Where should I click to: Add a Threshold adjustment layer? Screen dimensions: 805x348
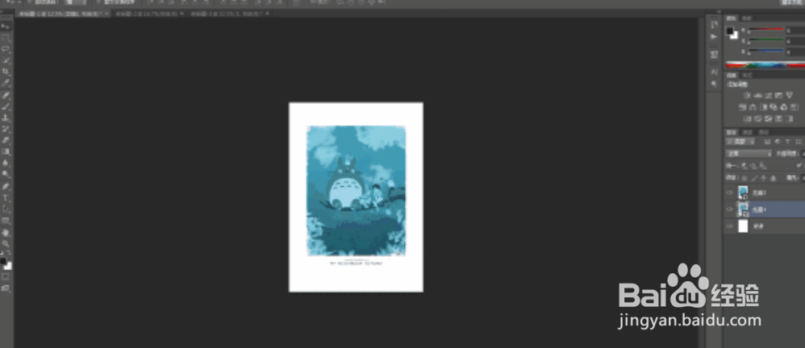(x=768, y=119)
